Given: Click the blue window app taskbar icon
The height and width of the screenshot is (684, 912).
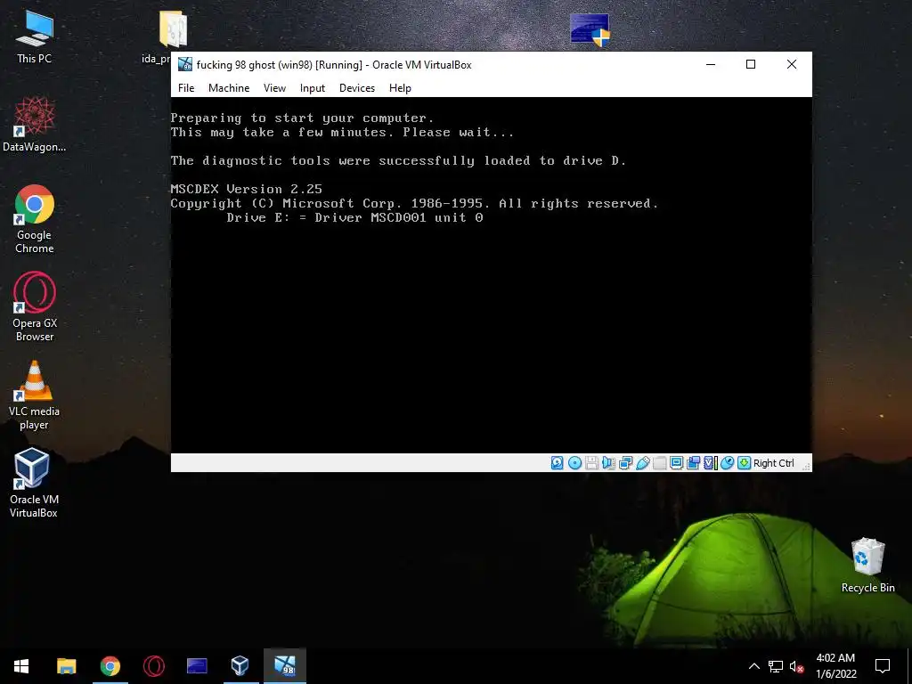Looking at the screenshot, I should [197, 666].
